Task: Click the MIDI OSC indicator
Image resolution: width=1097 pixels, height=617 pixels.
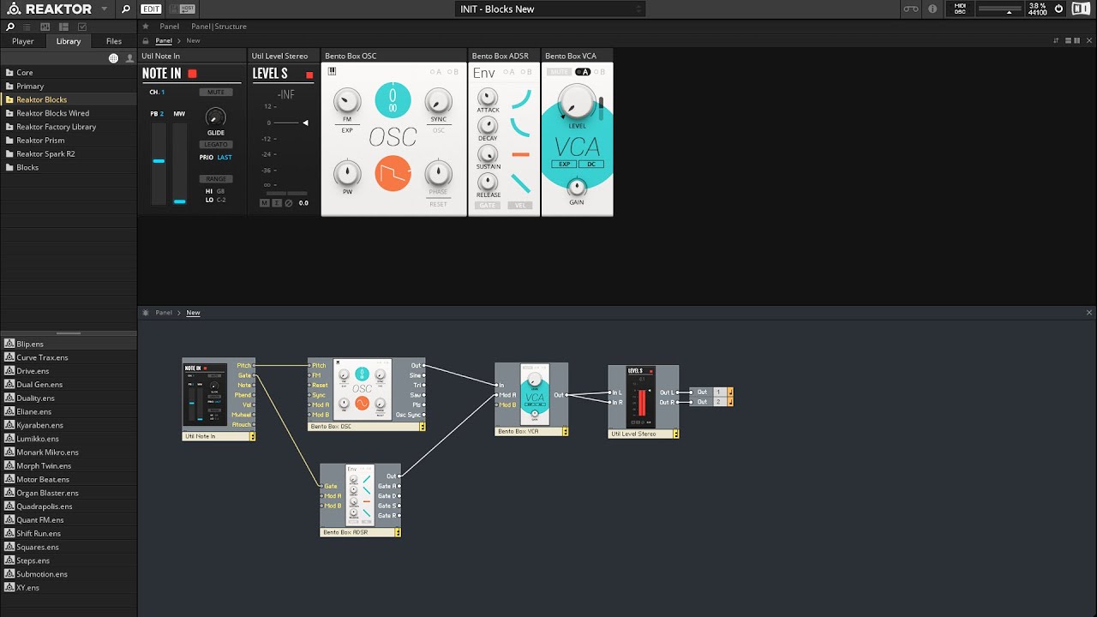Action: coord(960,9)
